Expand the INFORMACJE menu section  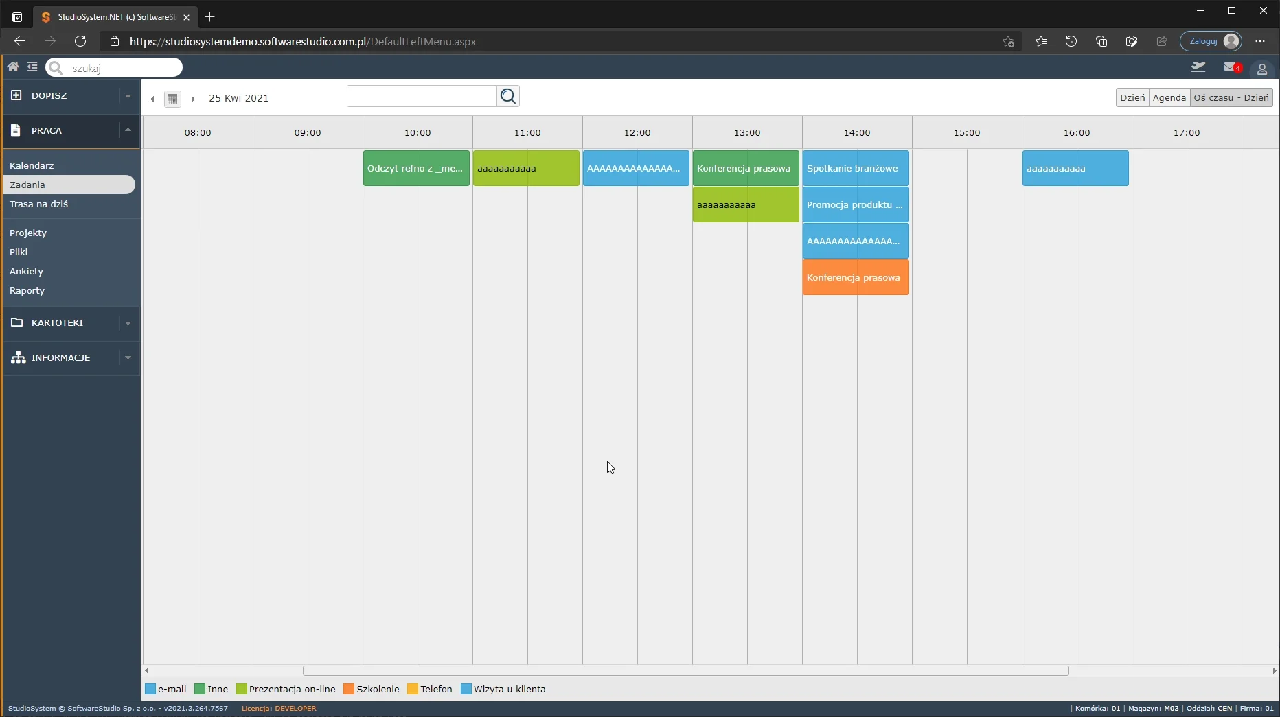[x=128, y=358]
